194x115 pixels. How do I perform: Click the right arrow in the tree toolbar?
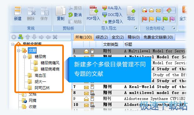point(41,37)
